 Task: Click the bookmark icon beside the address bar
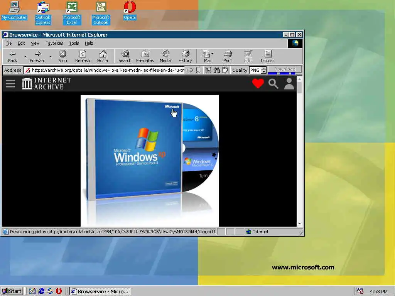coord(198,70)
